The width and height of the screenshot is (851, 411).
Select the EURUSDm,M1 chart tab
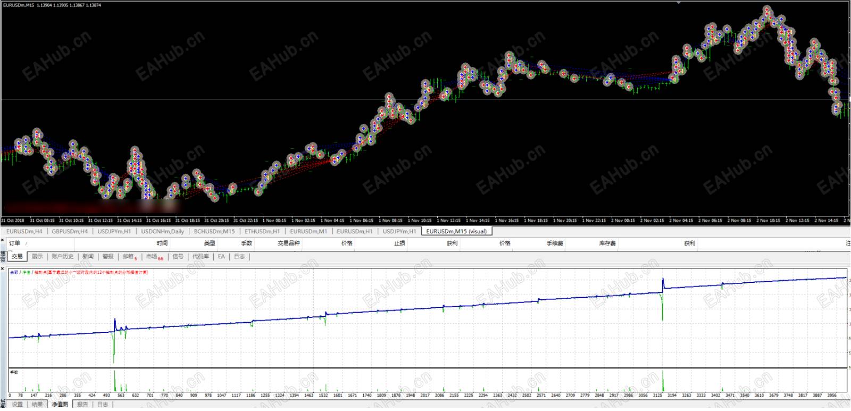[x=308, y=231]
